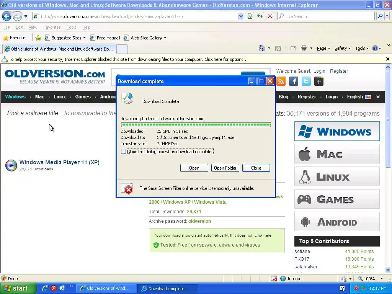Image resolution: width=392 pixels, height=294 pixels.
Task: Expand the Tools command bar menu
Action: 362,49
